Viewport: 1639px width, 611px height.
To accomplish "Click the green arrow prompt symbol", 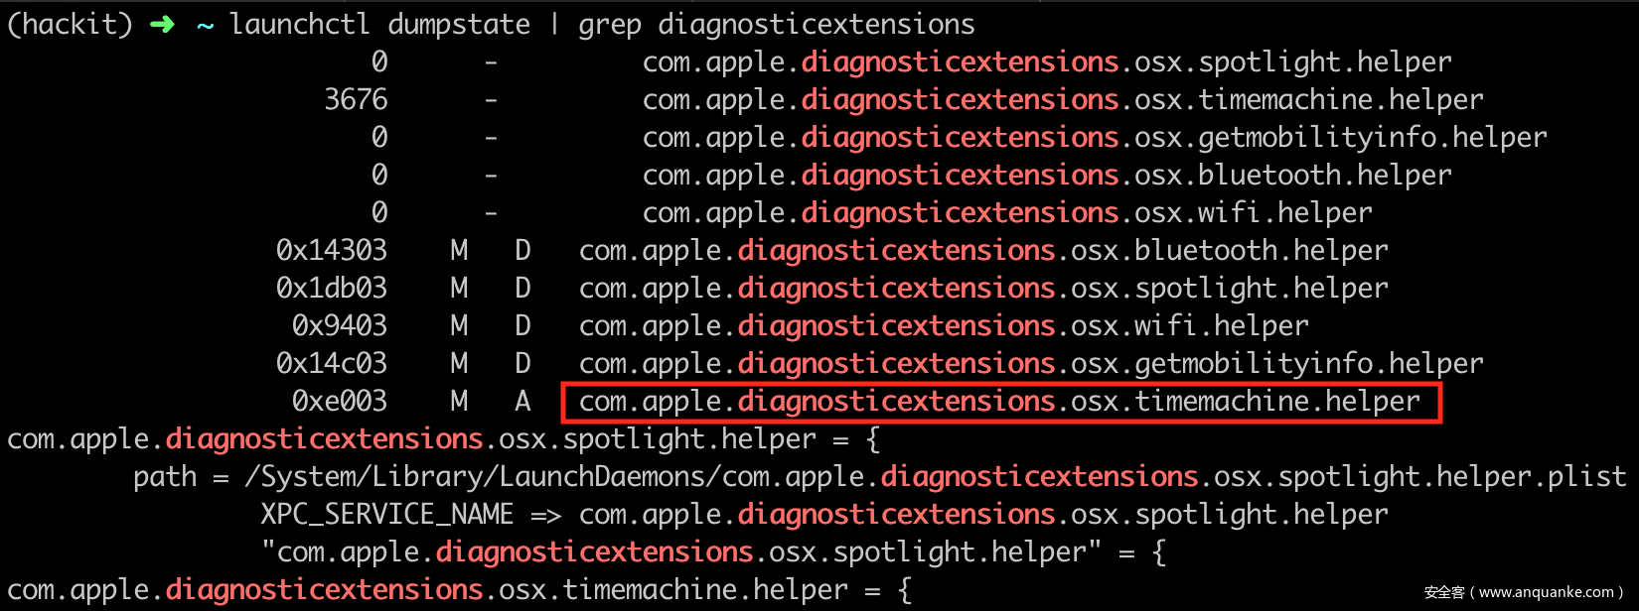I will coord(162,25).
